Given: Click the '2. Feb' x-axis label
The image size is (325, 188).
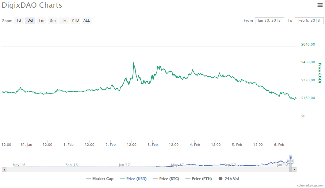Looking at the screenshot, I should 110,145.
